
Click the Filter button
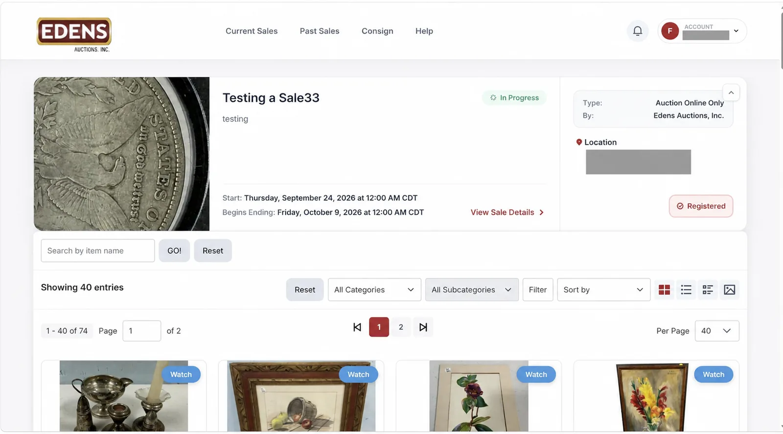pyautogui.click(x=538, y=290)
